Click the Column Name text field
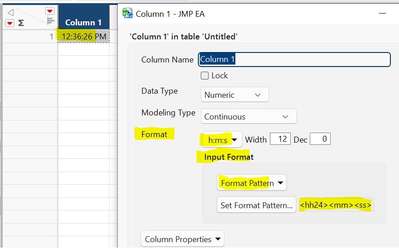 294,60
